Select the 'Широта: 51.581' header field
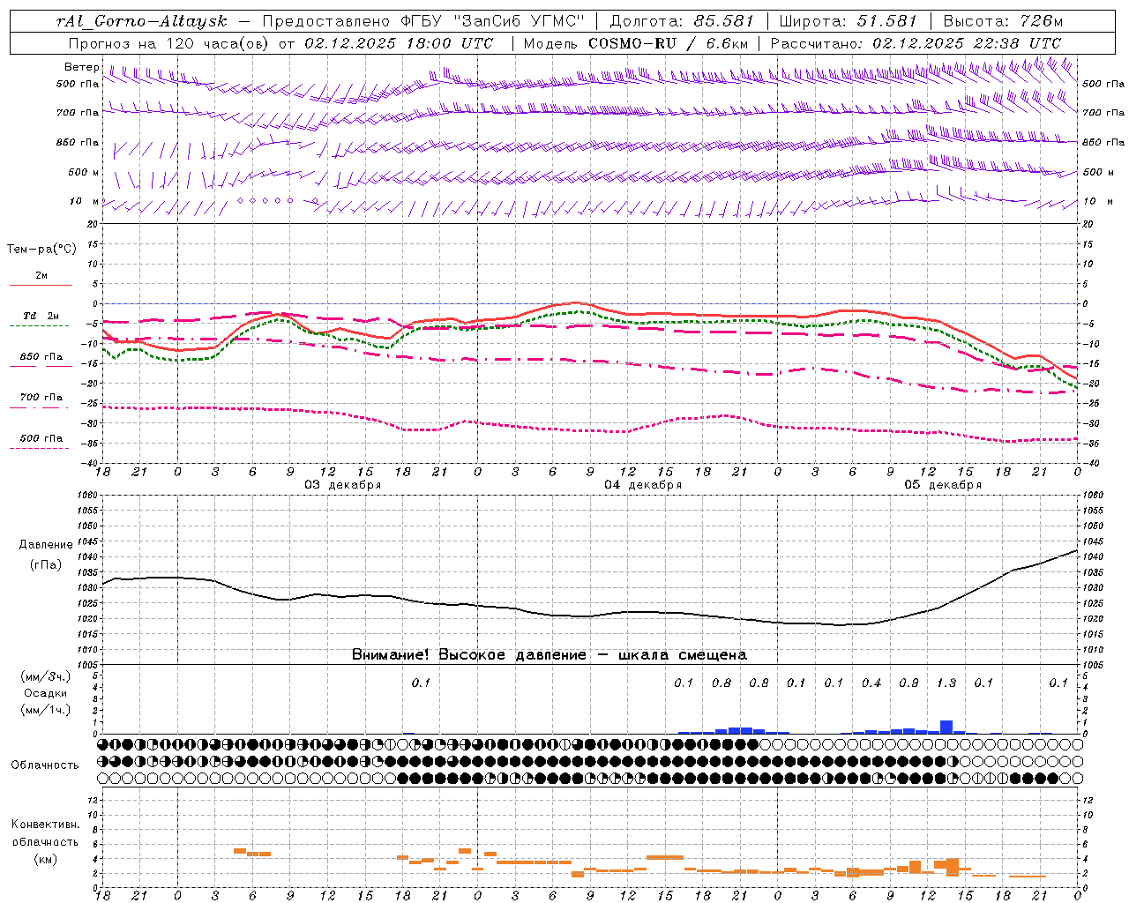1129x903 pixels. 849,21
